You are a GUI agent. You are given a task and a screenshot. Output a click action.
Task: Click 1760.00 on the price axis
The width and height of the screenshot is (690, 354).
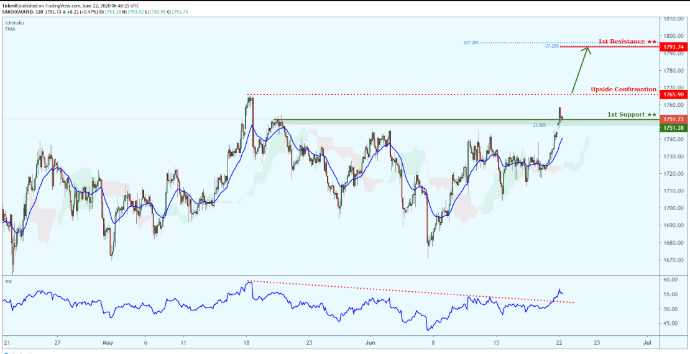coord(674,105)
